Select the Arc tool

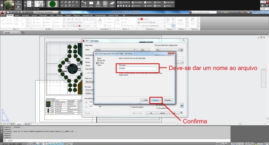click(22, 21)
